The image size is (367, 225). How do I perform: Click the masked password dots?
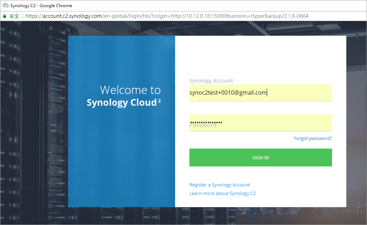click(205, 122)
